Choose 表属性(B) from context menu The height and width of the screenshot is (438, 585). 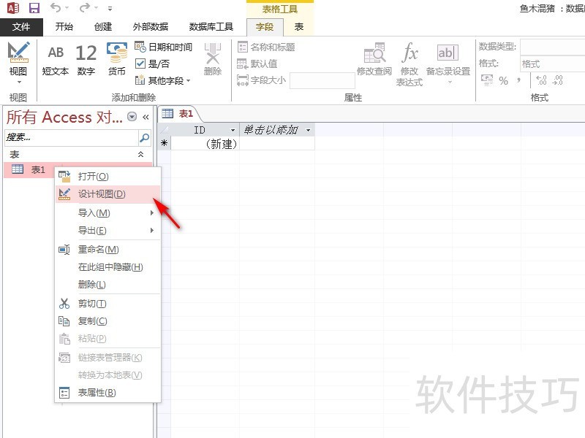pos(107,392)
